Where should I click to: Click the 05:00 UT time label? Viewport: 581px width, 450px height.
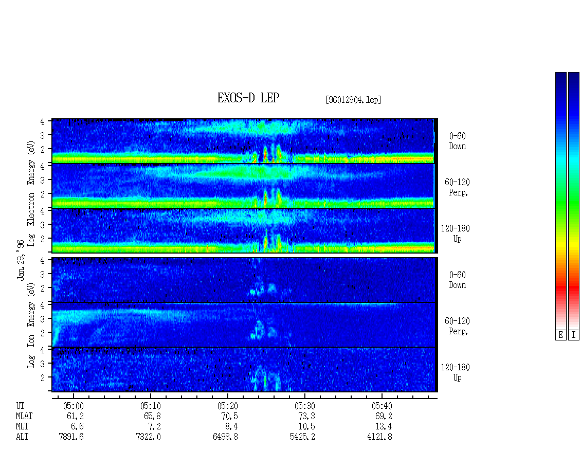coord(74,406)
